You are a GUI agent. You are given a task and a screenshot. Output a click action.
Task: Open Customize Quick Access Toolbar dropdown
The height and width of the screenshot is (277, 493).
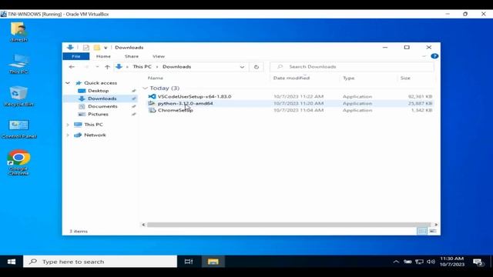tap(106, 48)
